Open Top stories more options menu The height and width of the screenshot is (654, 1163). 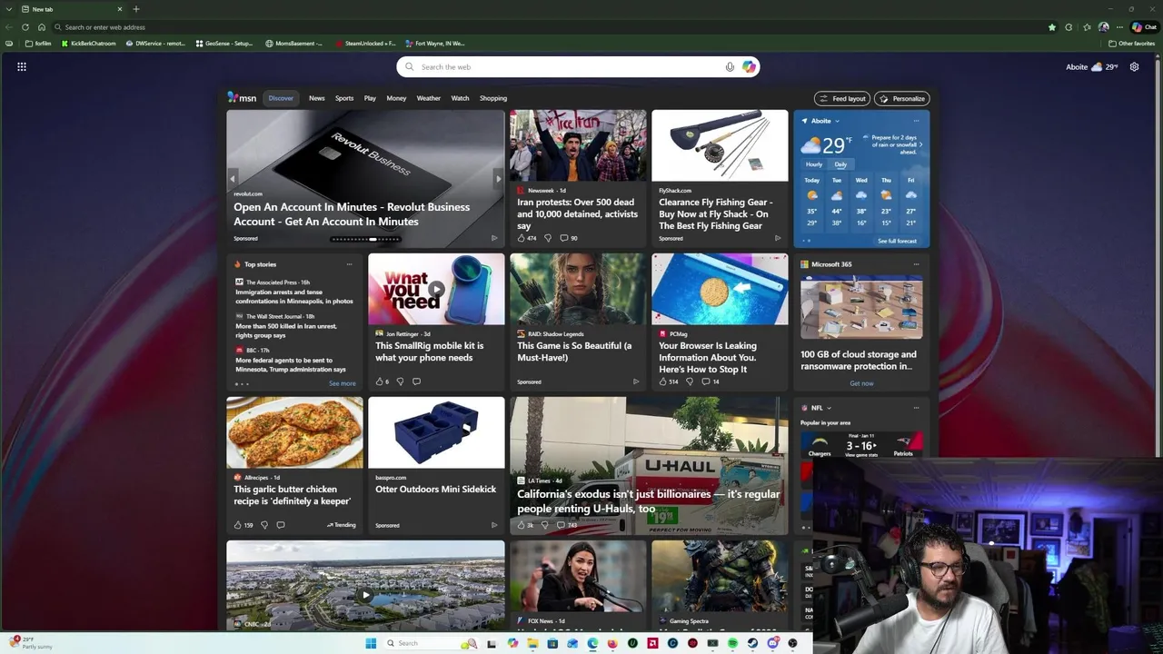[x=349, y=264]
